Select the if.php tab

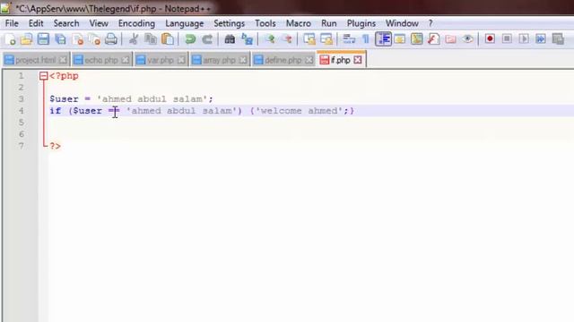341,60
